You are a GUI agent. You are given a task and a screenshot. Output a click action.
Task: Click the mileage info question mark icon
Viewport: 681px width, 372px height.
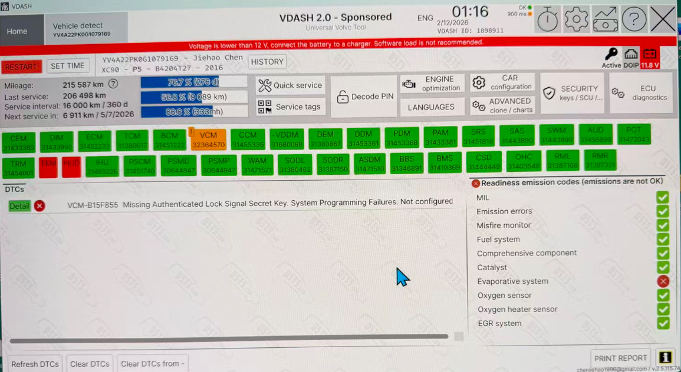point(113,84)
